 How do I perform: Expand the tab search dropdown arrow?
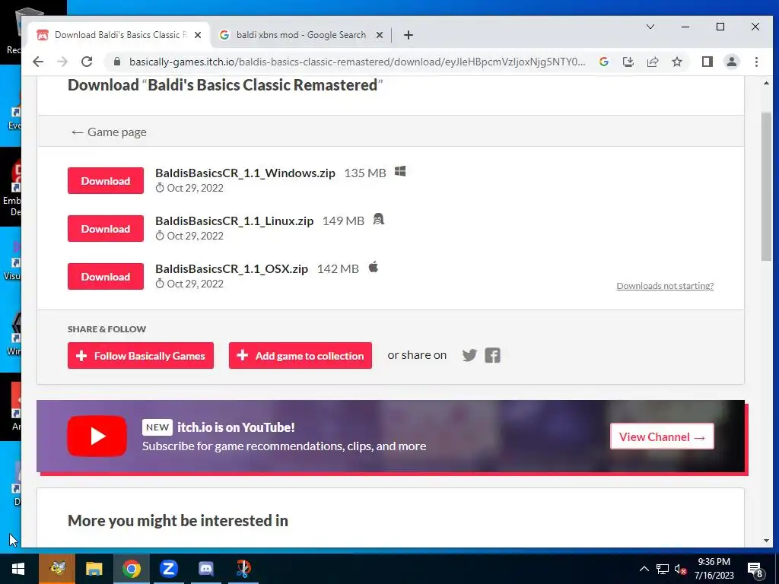(650, 27)
